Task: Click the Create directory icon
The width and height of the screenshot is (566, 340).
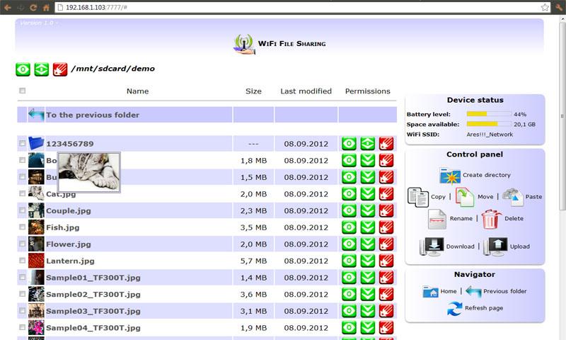Action: [449, 175]
